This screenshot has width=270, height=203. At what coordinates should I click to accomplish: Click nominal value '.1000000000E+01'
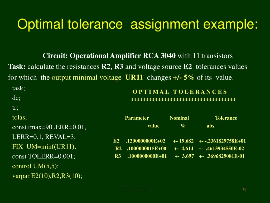coord(147,156)
